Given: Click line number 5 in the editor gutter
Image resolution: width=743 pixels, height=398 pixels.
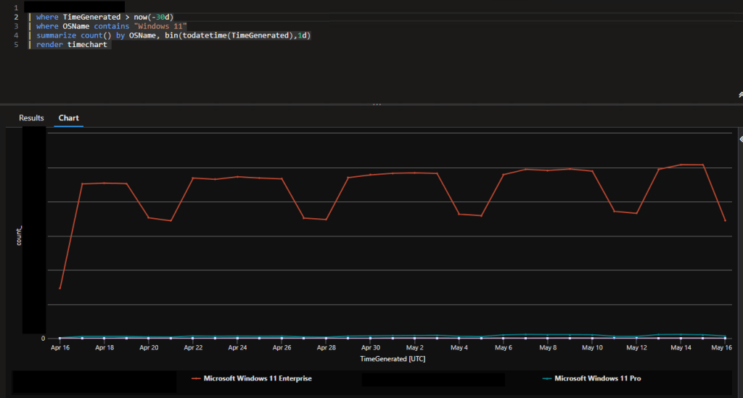Looking at the screenshot, I should [x=16, y=45].
